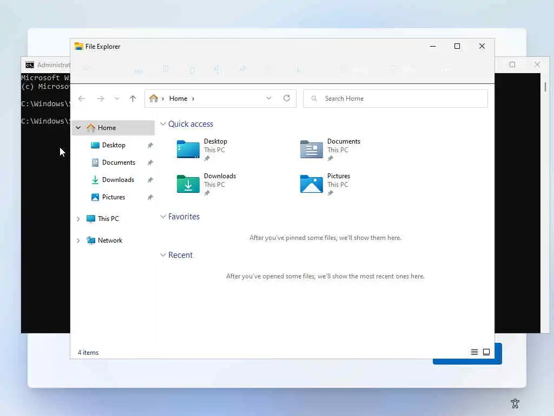Viewport: 554px width, 416px height.
Task: Go back using the left arrow
Action: [x=82, y=99]
